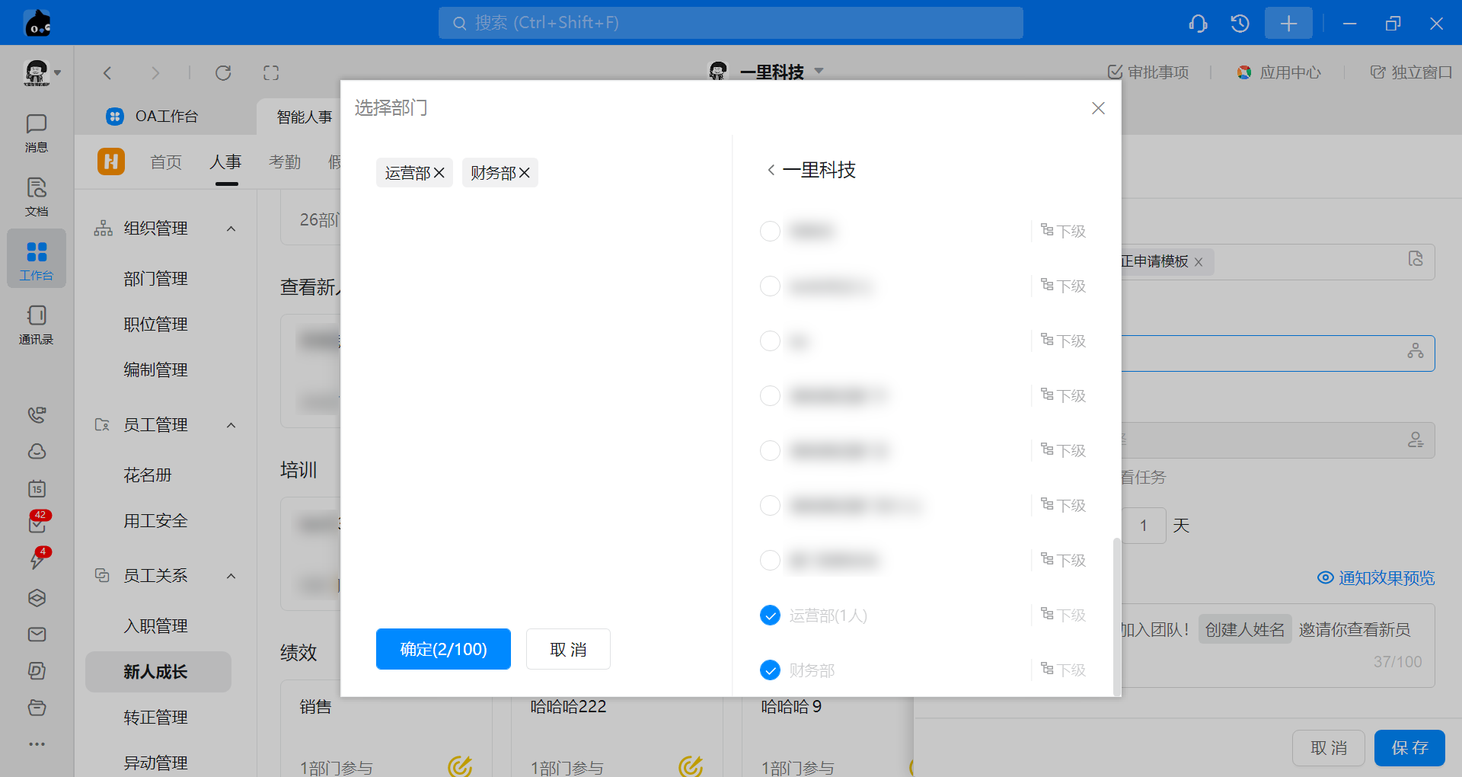Image resolution: width=1462 pixels, height=777 pixels.
Task: Collapse the 组织管理 section in sidebar
Action: coord(231,229)
